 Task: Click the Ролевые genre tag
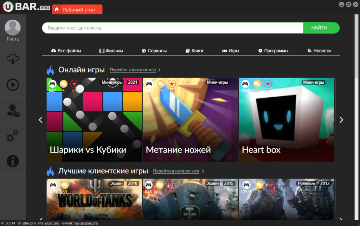tap(306, 183)
